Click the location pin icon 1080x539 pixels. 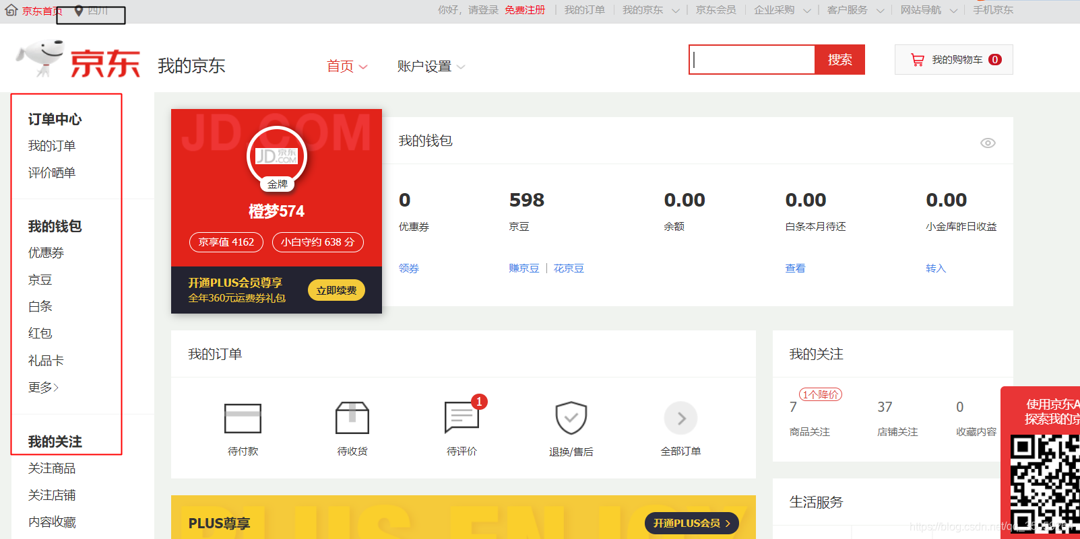click(79, 11)
